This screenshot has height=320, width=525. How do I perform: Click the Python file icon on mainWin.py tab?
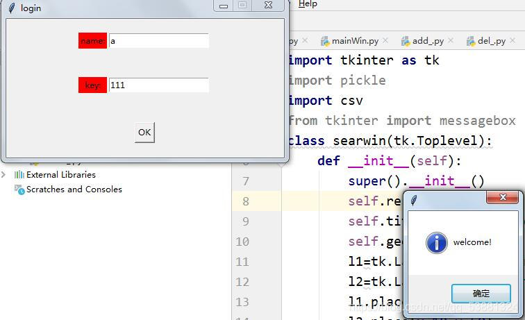(325, 41)
